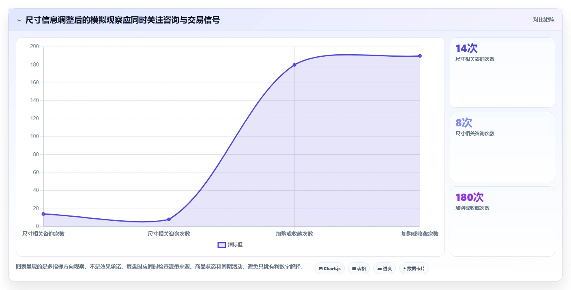Viewport: 571px width, 290px height.
Task: Click the data point at value 14
Action: [x=44, y=214]
